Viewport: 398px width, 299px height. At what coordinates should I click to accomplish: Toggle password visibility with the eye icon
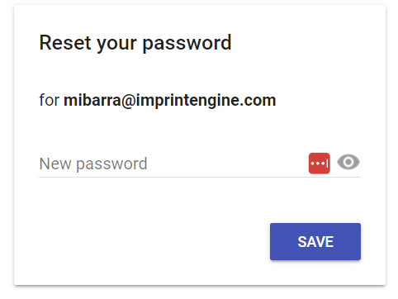tap(348, 162)
